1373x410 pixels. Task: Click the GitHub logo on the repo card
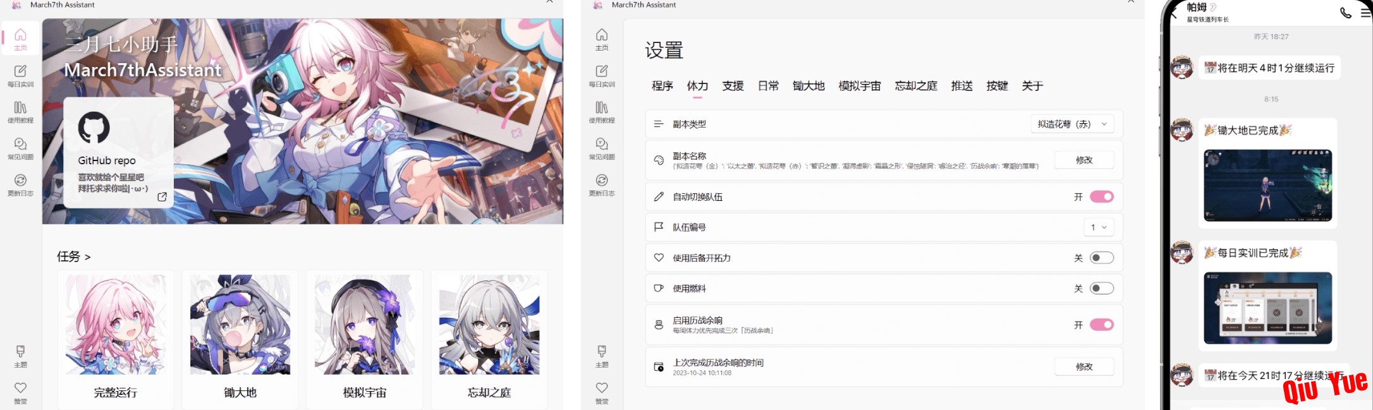point(94,128)
